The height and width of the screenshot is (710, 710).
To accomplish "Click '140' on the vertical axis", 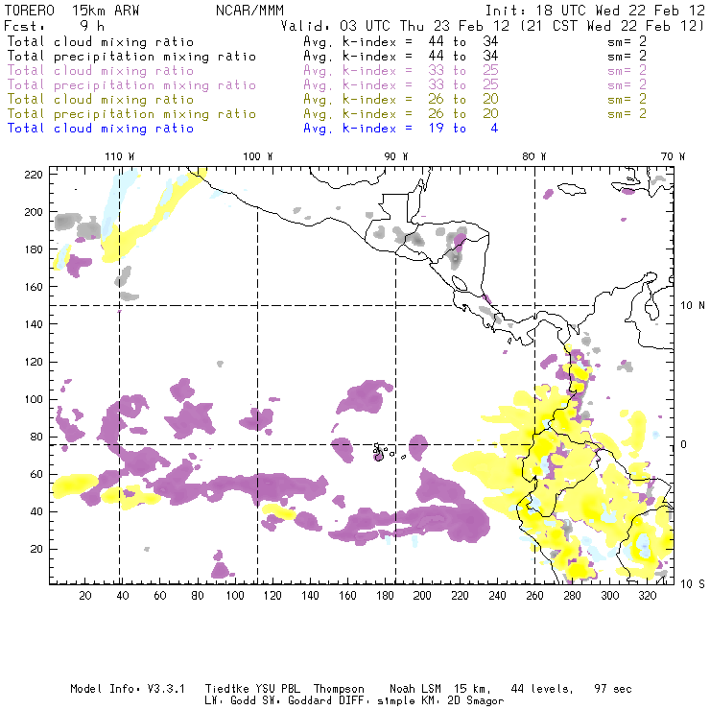I will (x=34, y=324).
